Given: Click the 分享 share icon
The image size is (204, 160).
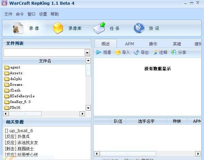Looking at the screenshot, I should point(174,52).
